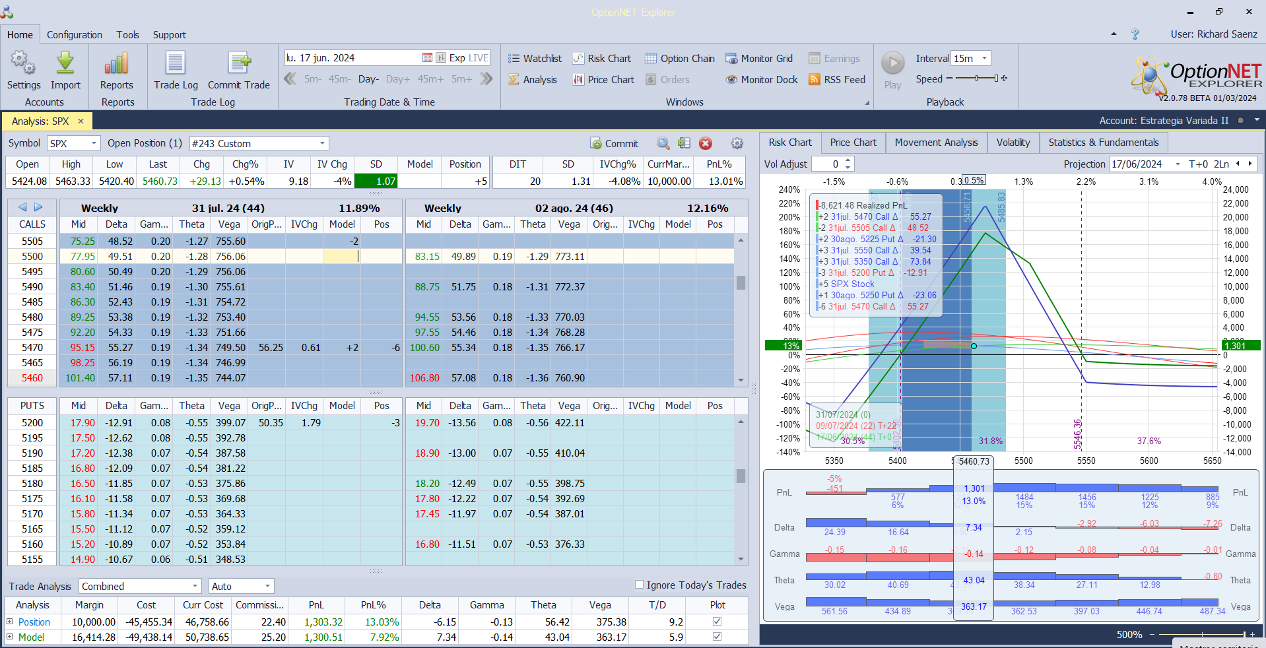Go to next expiration with right arrow
Screen dimensions: 1266x648
pyautogui.click(x=38, y=207)
